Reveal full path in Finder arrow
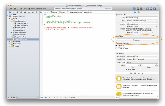Screen dimensions: 165x106 [x=153, y=32]
